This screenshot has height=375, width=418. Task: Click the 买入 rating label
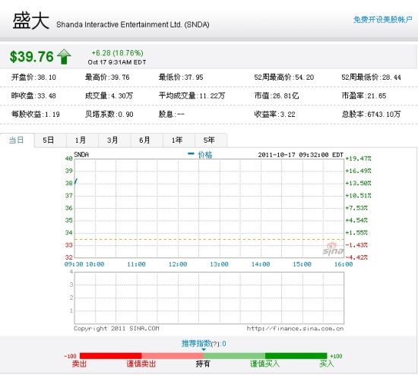[327, 364]
